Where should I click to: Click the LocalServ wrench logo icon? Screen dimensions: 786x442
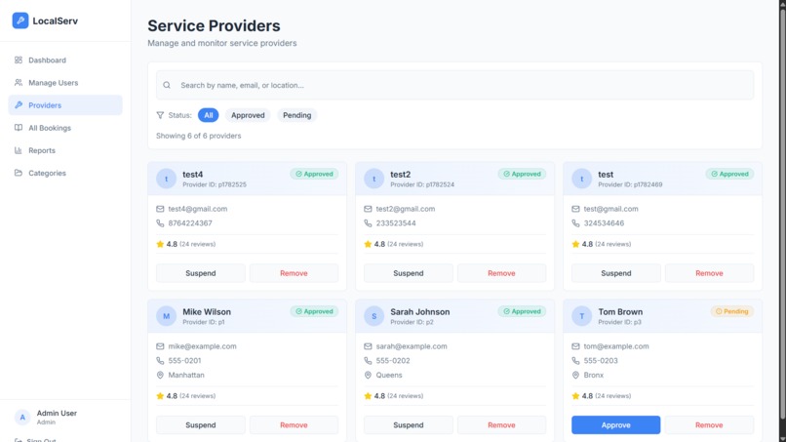pos(20,20)
